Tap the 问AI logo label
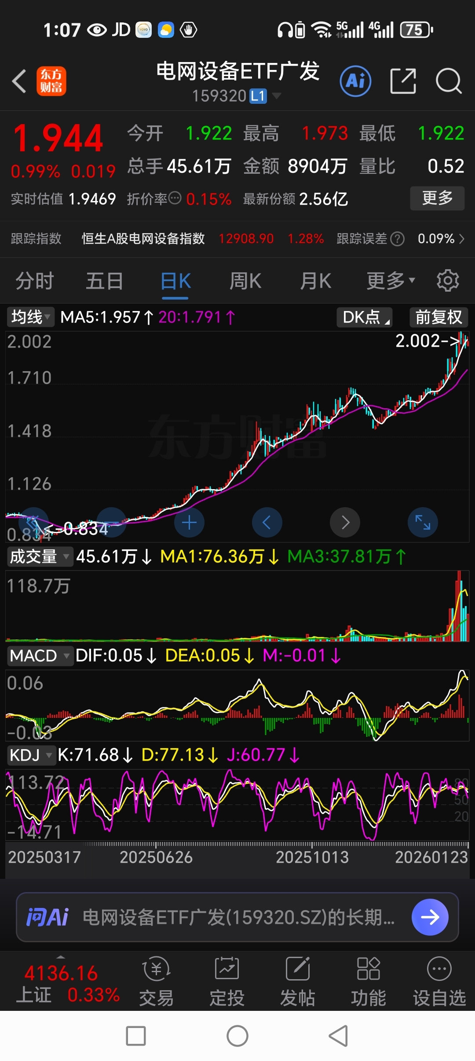This screenshot has width=475, height=1061. (x=47, y=917)
